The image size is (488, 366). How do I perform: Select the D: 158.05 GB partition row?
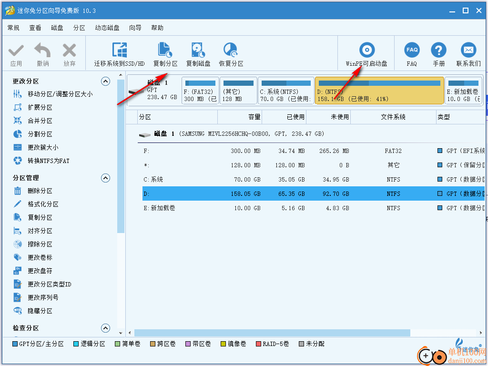[314, 193]
